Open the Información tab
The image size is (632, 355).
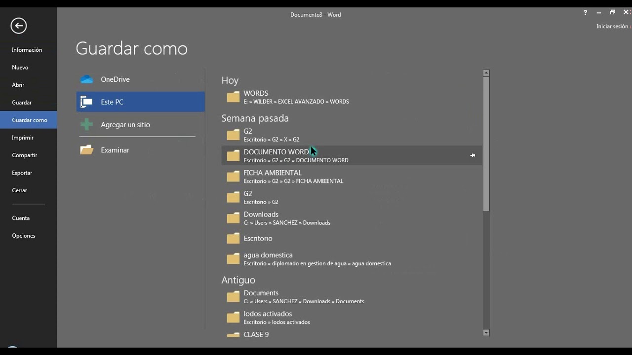[27, 50]
